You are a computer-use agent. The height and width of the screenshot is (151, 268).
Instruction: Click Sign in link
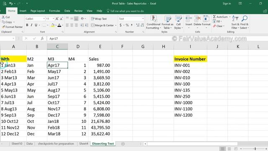(x=227, y=4)
